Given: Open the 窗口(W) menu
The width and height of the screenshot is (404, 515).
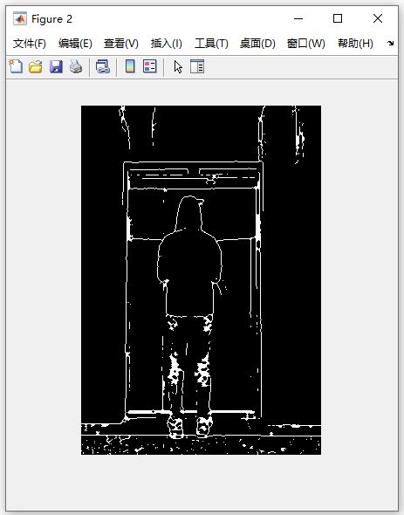Looking at the screenshot, I should click(x=305, y=44).
